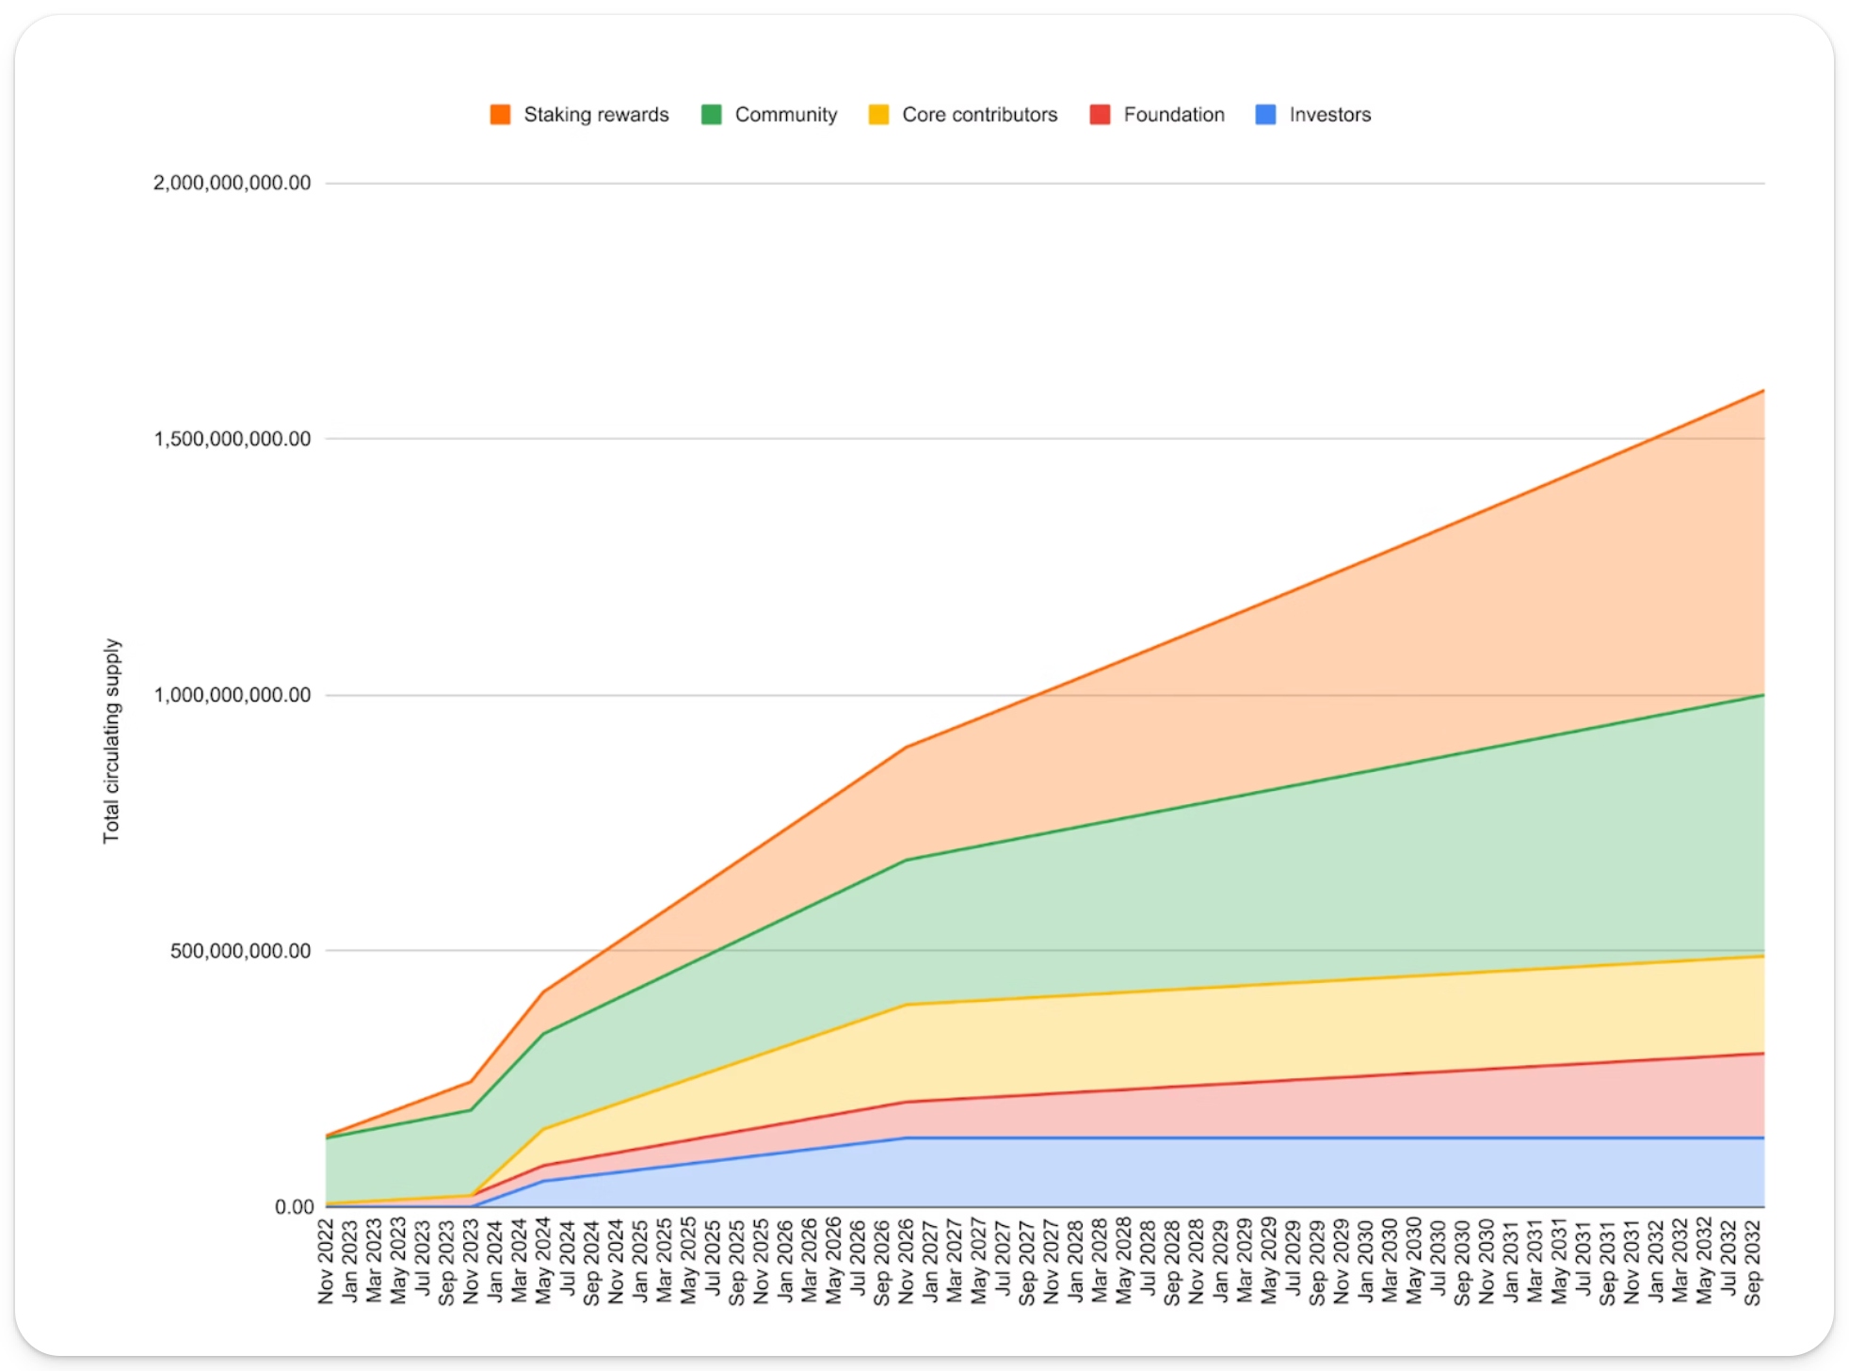Click the 0.00 y-axis label
The image size is (1849, 1371).
[x=294, y=1207]
